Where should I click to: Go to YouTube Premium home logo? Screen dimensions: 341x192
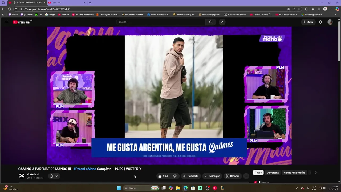21,22
